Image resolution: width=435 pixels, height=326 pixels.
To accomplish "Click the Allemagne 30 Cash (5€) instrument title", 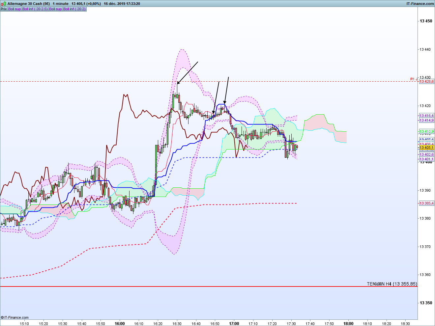I will point(29,4).
